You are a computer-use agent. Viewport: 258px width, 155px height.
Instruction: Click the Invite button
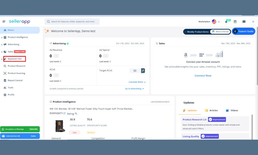pyautogui.click(x=33, y=136)
